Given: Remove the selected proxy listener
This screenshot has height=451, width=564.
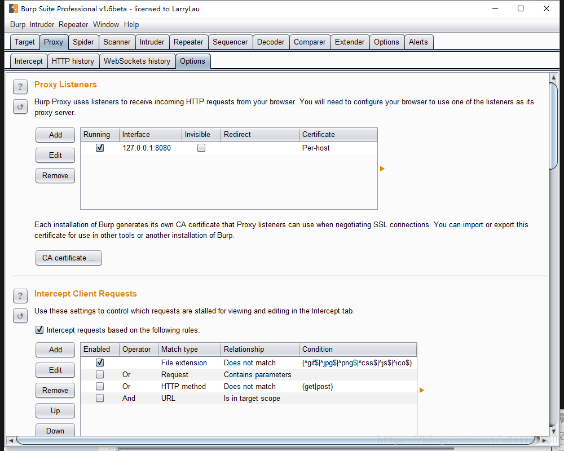Looking at the screenshot, I should click(x=55, y=175).
